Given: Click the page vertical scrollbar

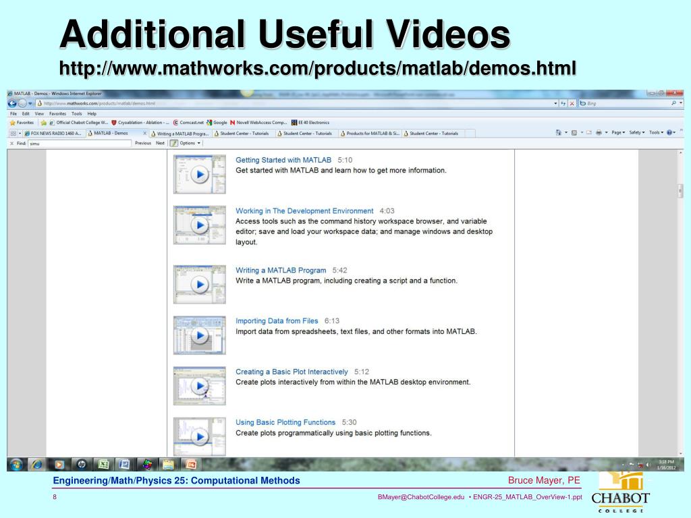Looking at the screenshot, I should (680, 303).
